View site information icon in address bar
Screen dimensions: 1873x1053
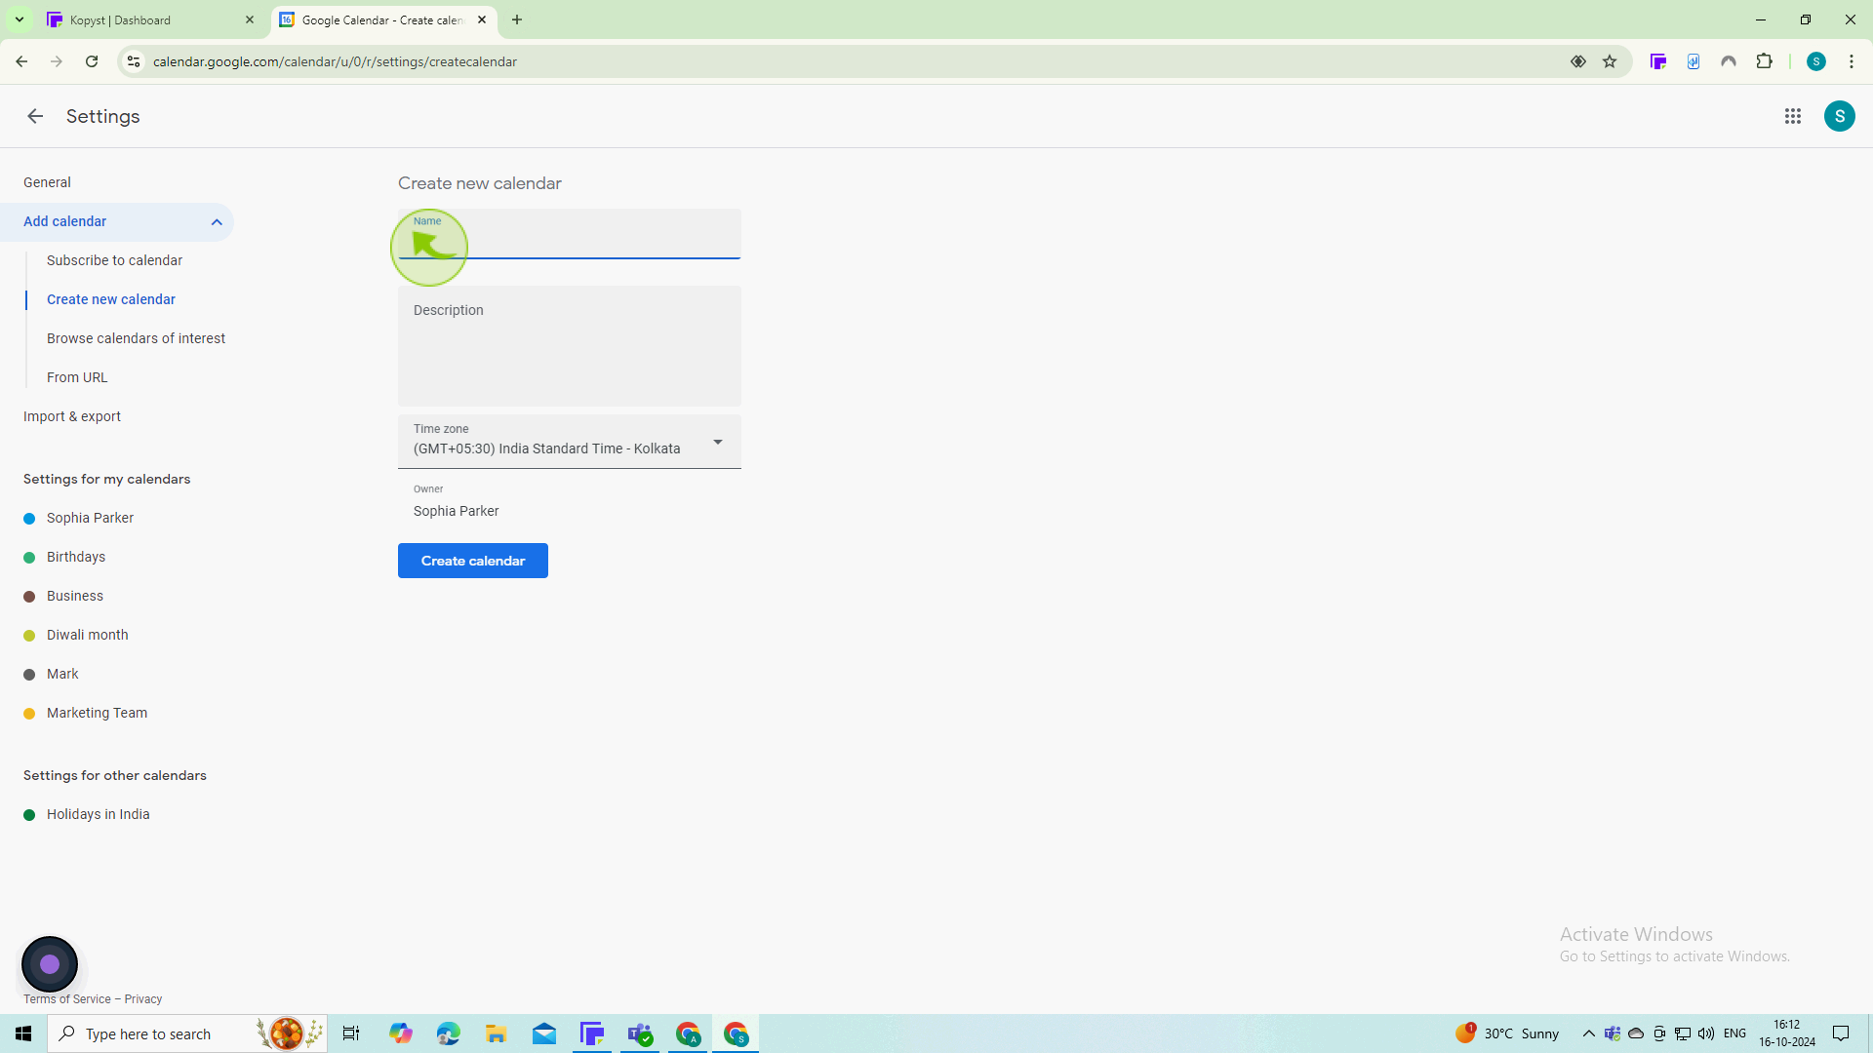point(134,61)
